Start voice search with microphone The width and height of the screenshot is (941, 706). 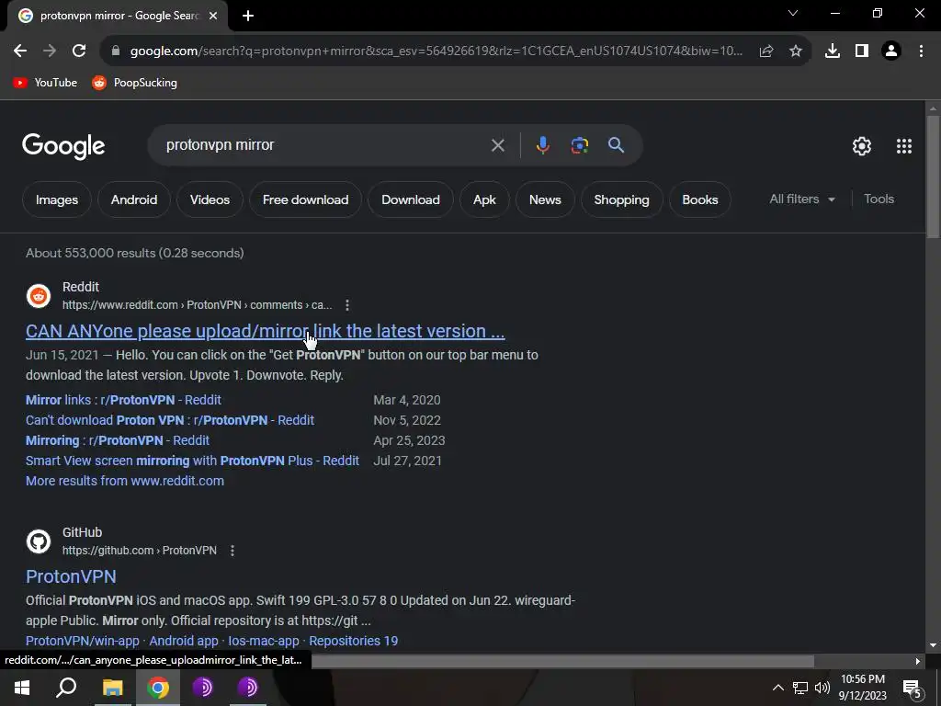(x=542, y=145)
